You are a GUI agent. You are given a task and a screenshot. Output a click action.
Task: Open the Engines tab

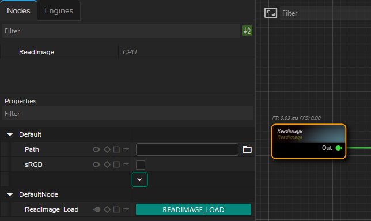(59, 10)
